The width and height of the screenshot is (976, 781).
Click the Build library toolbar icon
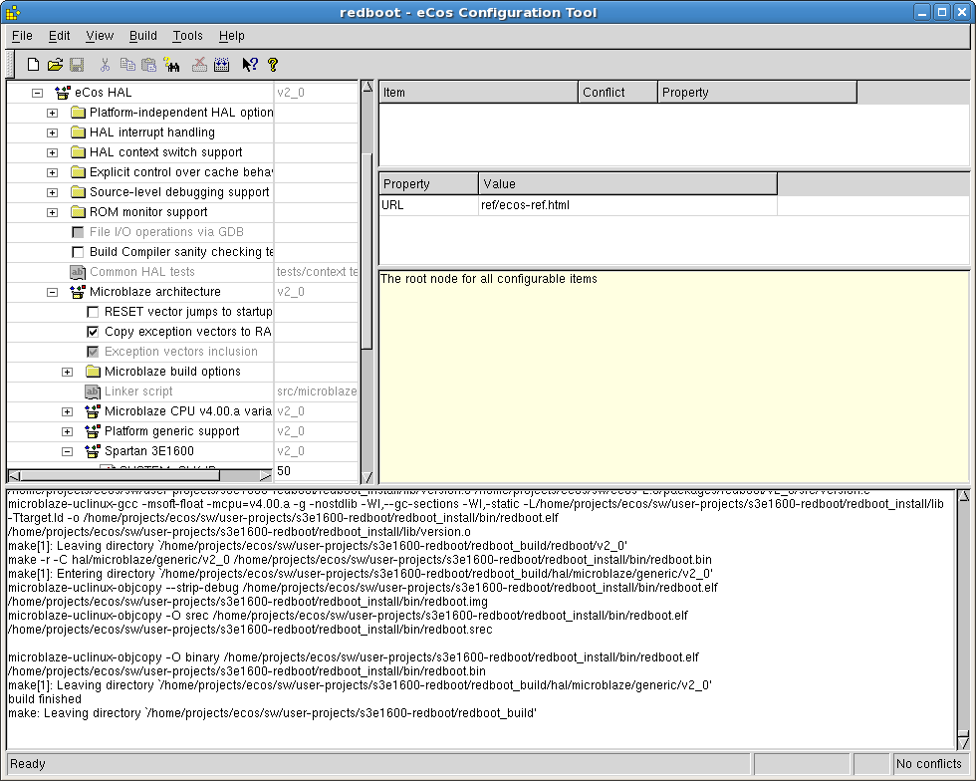(221, 65)
